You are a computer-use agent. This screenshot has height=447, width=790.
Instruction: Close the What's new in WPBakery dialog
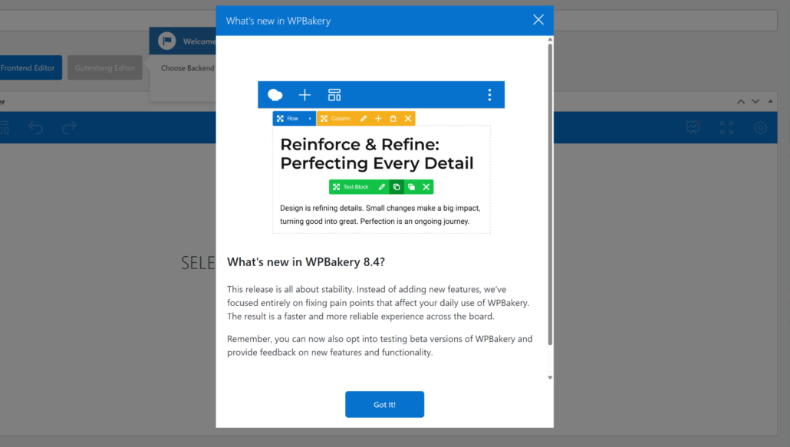[538, 20]
